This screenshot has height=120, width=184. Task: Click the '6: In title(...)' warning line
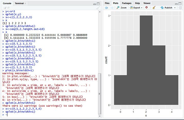[44, 100]
